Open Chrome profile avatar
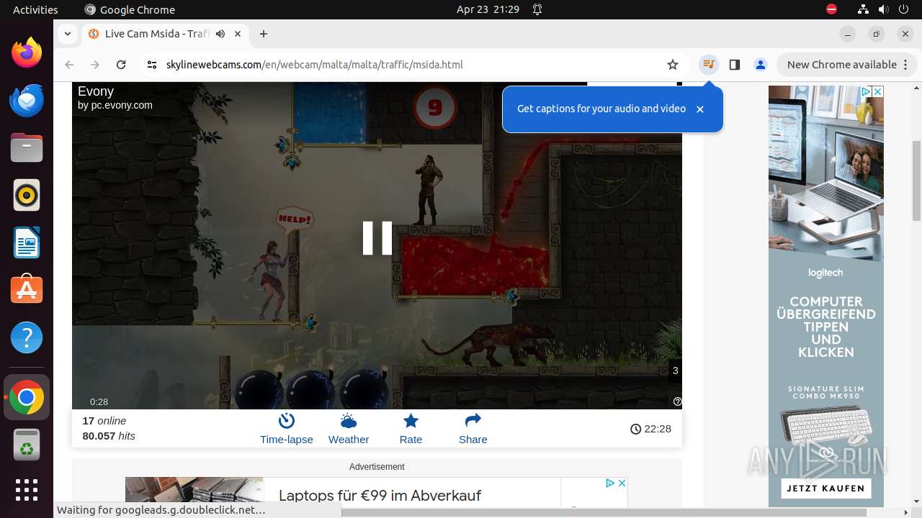The height and width of the screenshot is (518, 922). click(760, 65)
